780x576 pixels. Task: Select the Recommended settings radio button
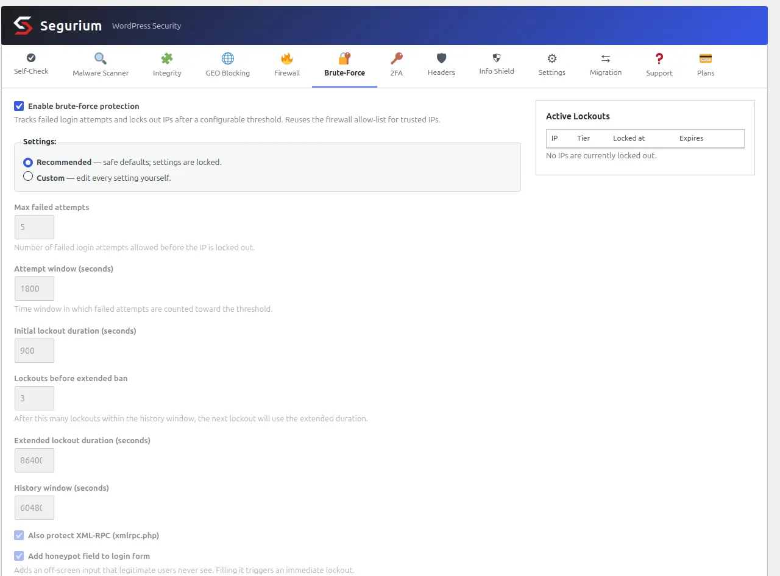(x=28, y=163)
